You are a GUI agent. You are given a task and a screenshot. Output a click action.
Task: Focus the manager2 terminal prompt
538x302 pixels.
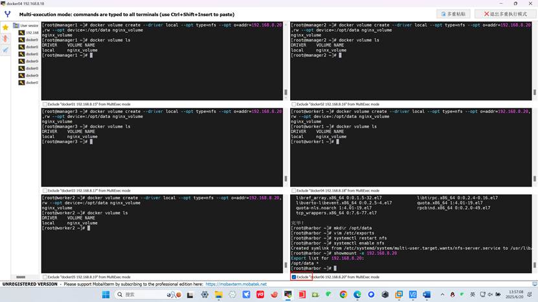click(x=316, y=55)
